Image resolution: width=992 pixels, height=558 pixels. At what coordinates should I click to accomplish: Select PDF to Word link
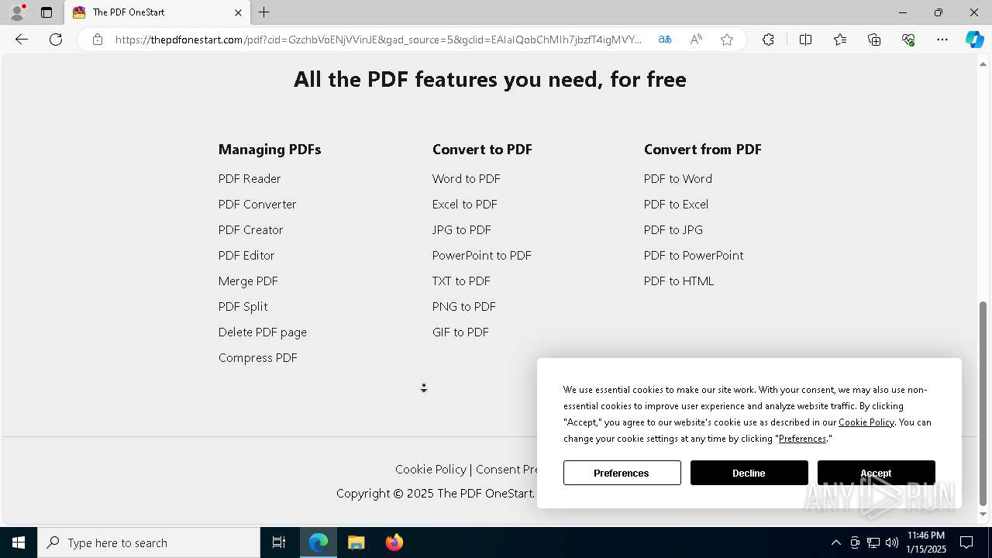click(x=678, y=178)
